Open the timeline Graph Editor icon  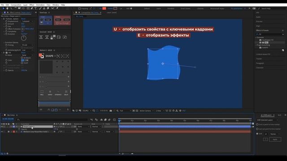[114, 120]
